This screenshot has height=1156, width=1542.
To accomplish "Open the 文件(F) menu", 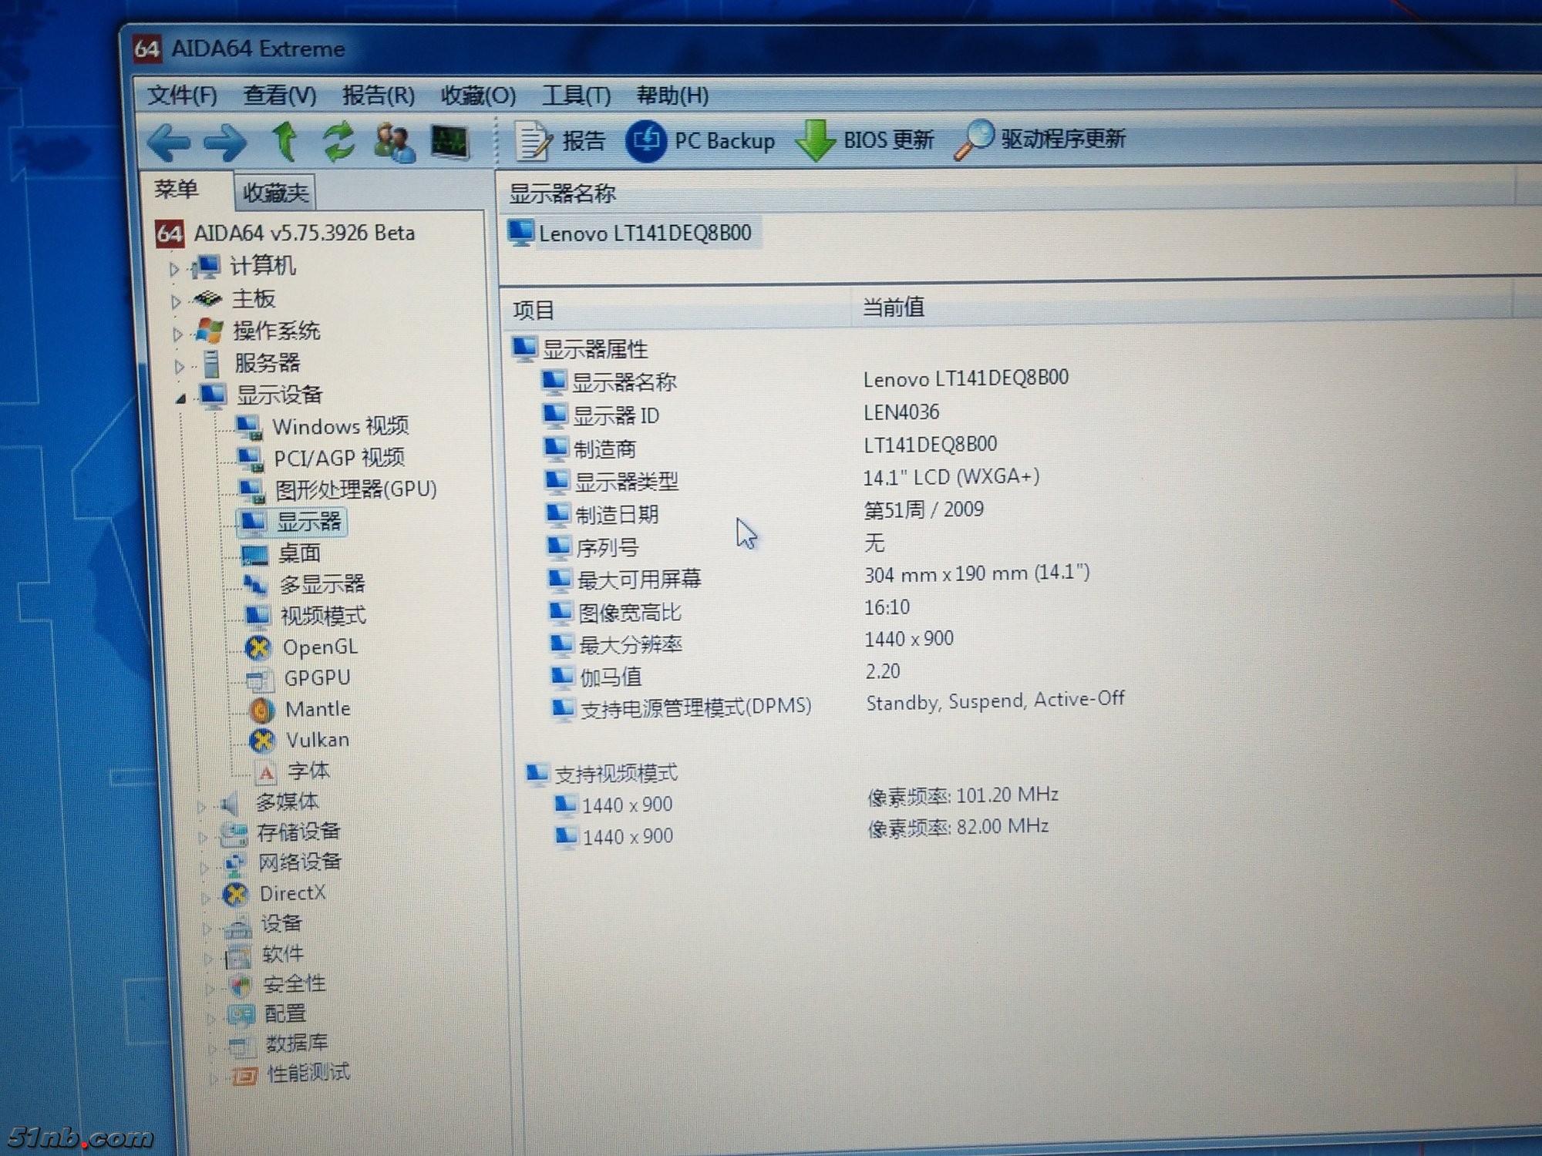I will pos(182,96).
